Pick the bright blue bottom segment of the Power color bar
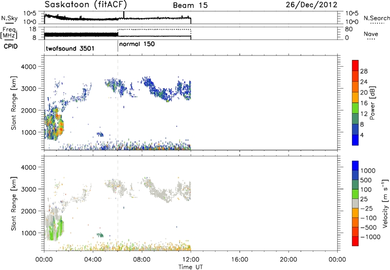The image size is (390, 270). pos(355,140)
